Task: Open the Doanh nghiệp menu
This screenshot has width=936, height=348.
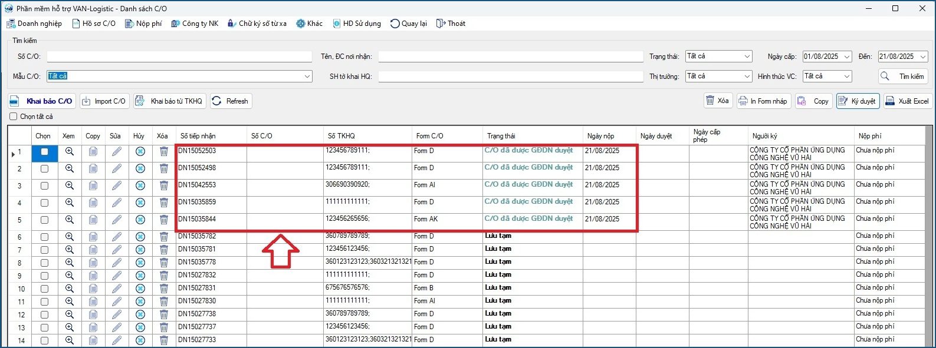Action: (34, 24)
